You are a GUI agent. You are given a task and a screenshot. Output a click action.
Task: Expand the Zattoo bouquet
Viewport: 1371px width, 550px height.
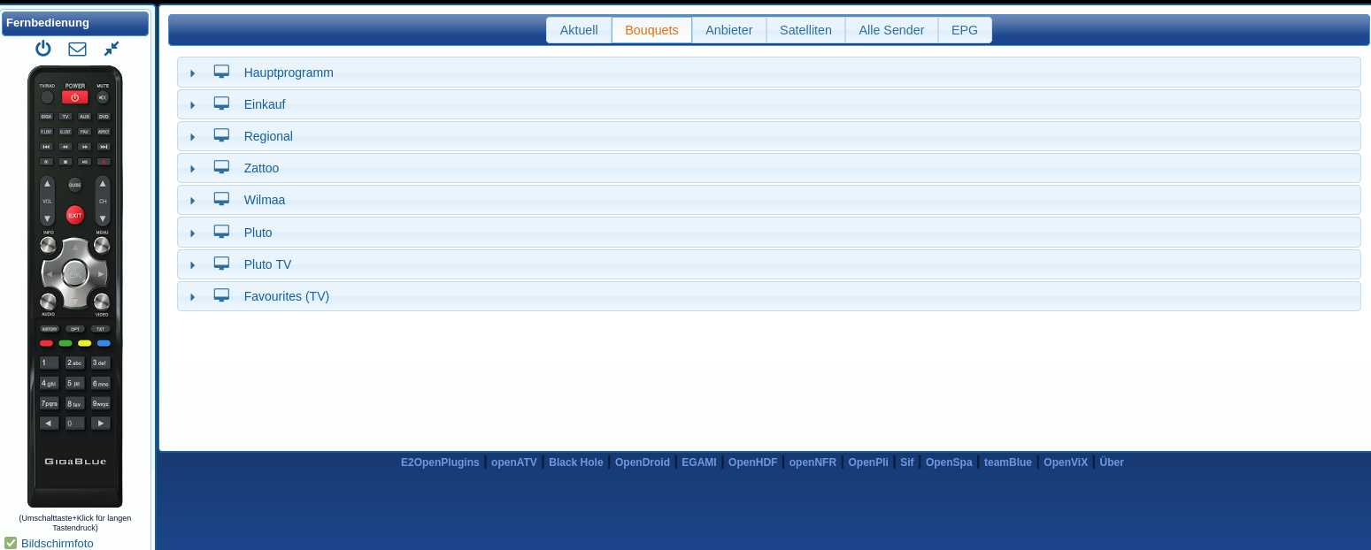coord(768,168)
